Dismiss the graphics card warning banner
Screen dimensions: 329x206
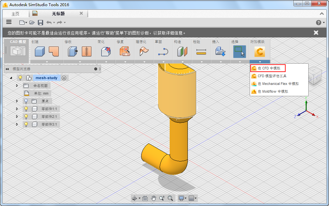[x=316, y=33]
